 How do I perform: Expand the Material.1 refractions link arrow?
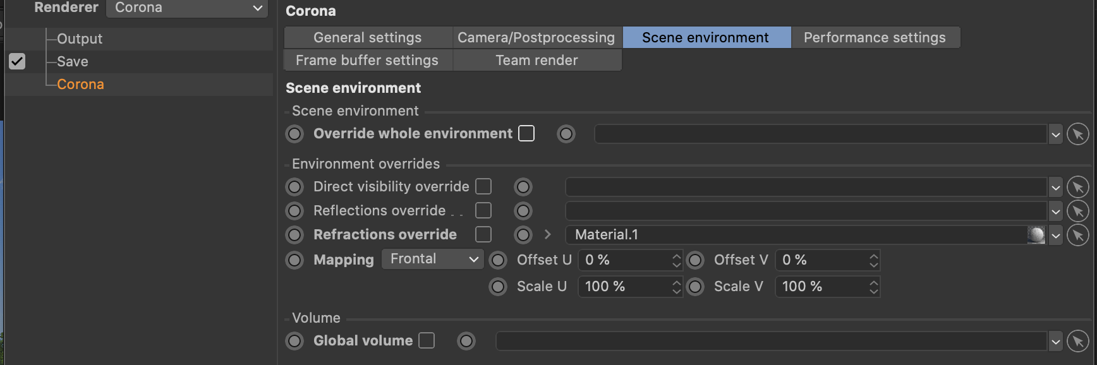coord(548,234)
